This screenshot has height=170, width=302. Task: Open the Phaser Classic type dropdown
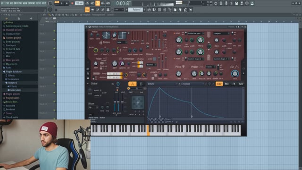tap(210, 67)
